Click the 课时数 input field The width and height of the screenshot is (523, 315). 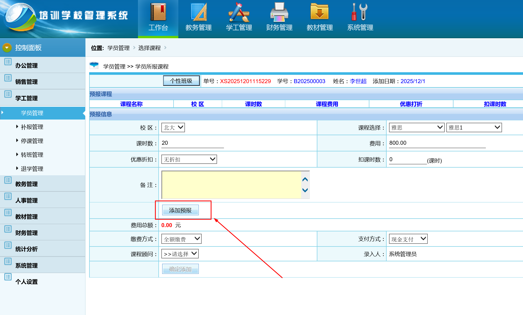[193, 143]
